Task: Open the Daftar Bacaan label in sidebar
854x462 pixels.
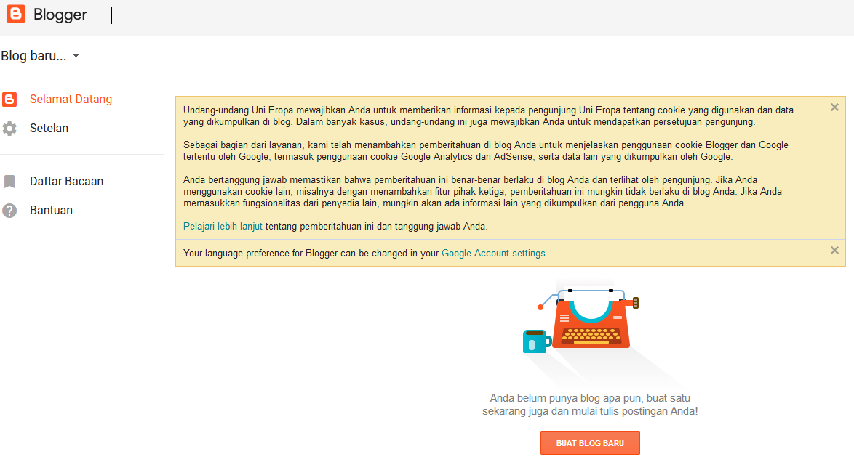Action: point(66,181)
